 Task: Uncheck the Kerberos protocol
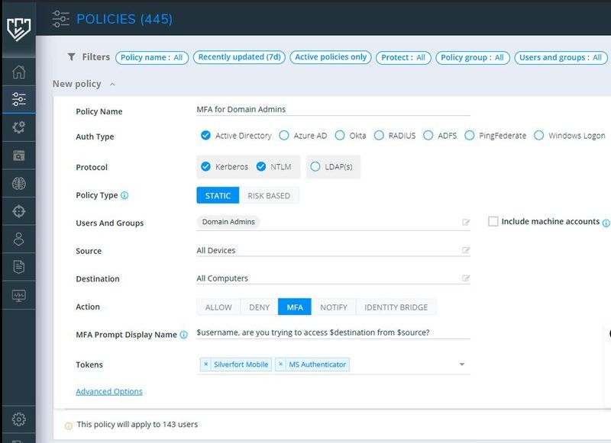(x=205, y=166)
